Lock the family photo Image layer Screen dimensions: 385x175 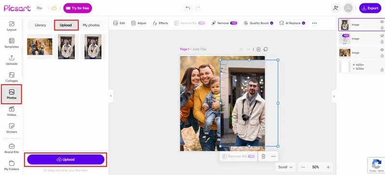point(382,56)
